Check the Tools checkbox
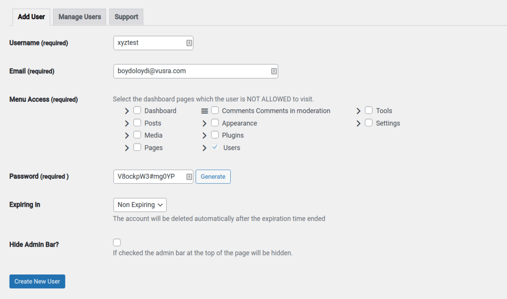Image resolution: width=507 pixels, height=299 pixels. [369, 111]
